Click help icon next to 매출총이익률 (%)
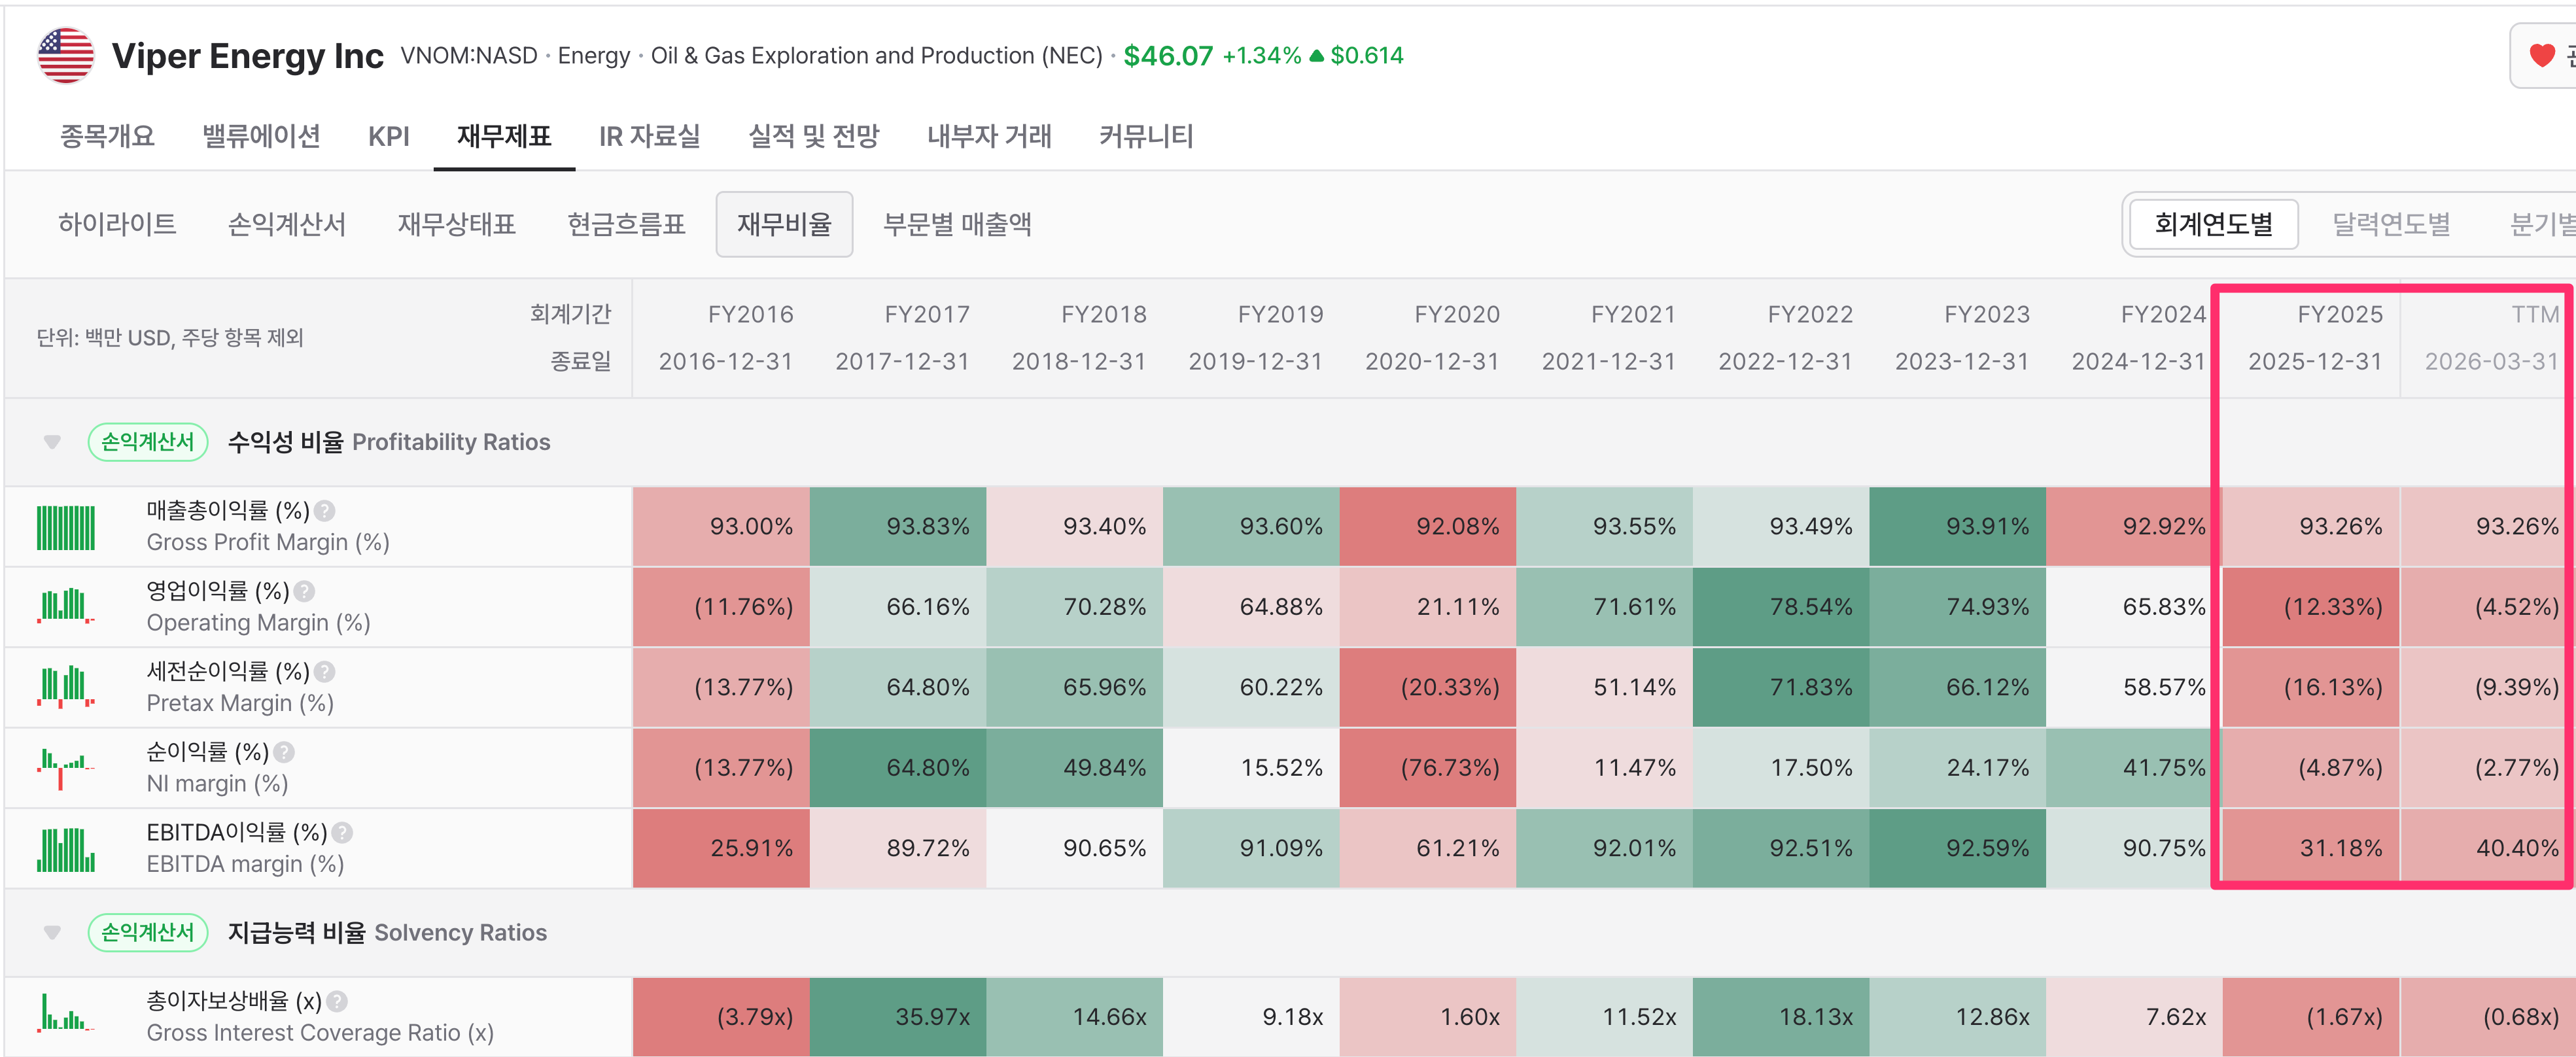Viewport: 2576px width, 1057px height. point(324,511)
